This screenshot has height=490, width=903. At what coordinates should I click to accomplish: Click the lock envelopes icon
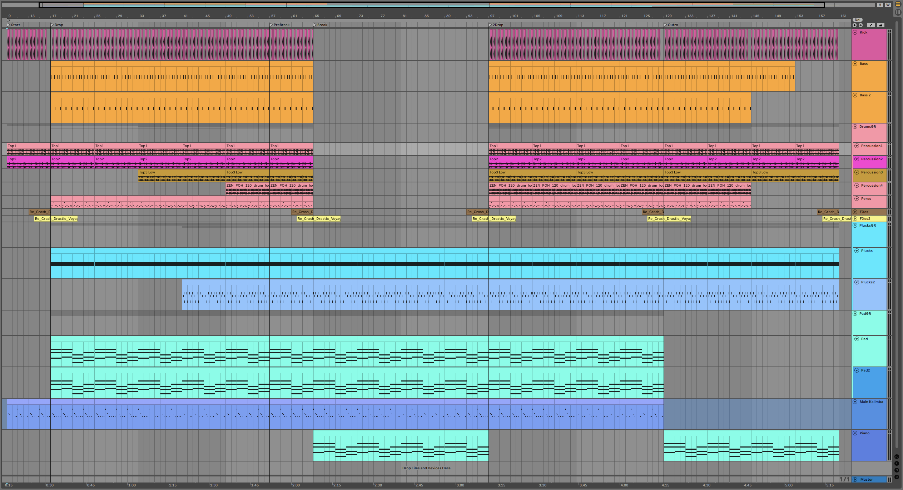click(880, 25)
